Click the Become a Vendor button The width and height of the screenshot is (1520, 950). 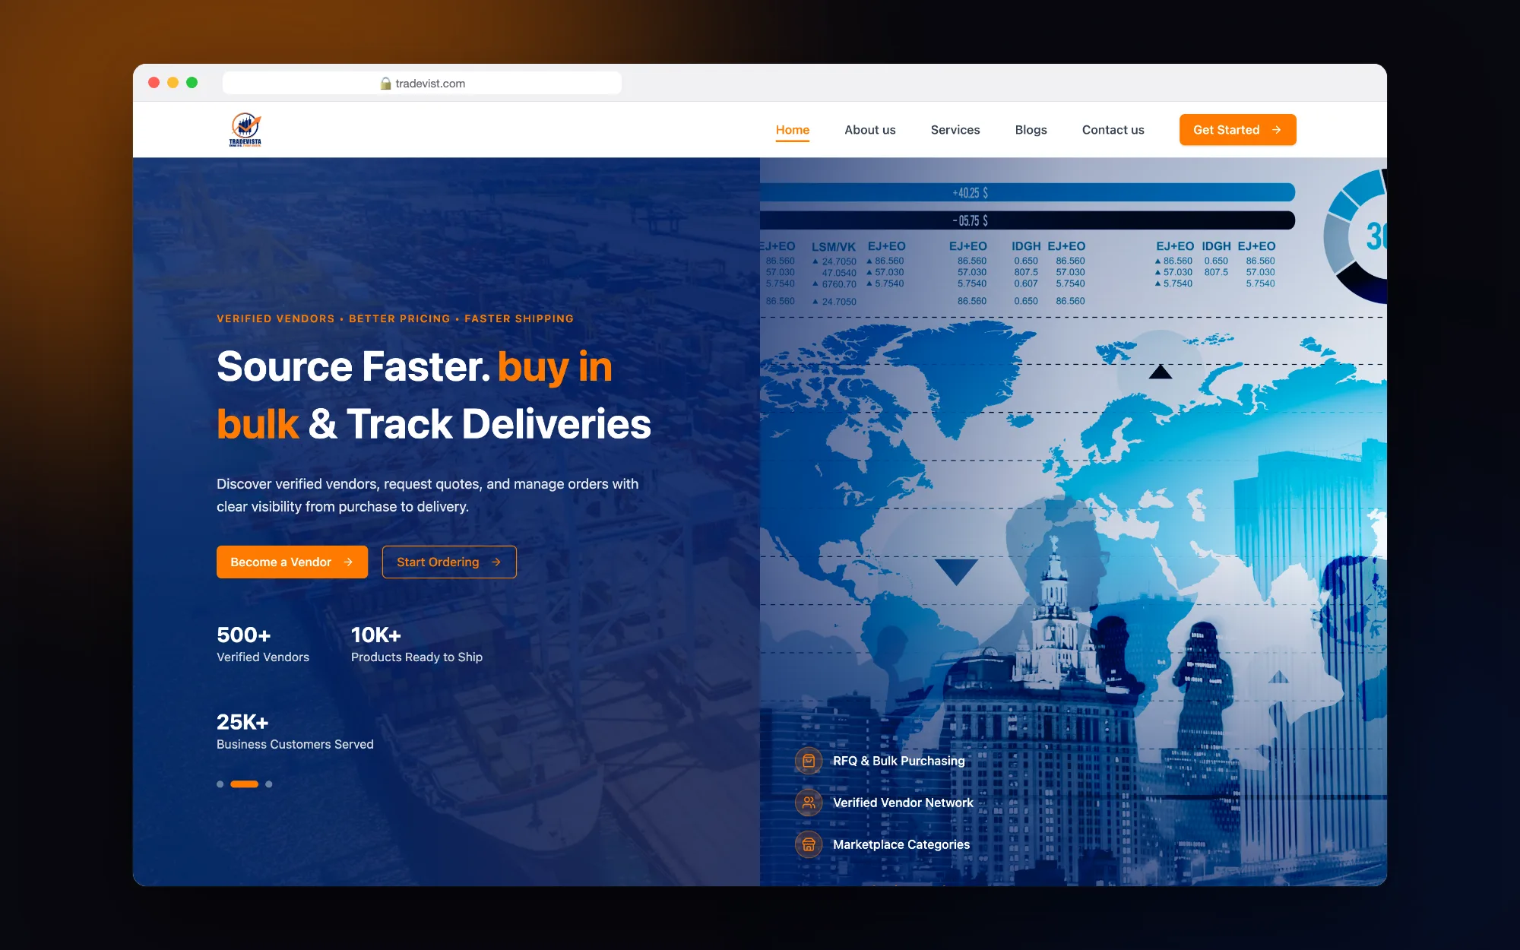(292, 562)
